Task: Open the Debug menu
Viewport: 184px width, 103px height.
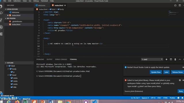Action: 36,1
